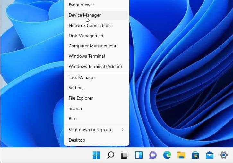Choose Device Manager from the menu
This screenshot has width=233, height=163.
[97, 15]
